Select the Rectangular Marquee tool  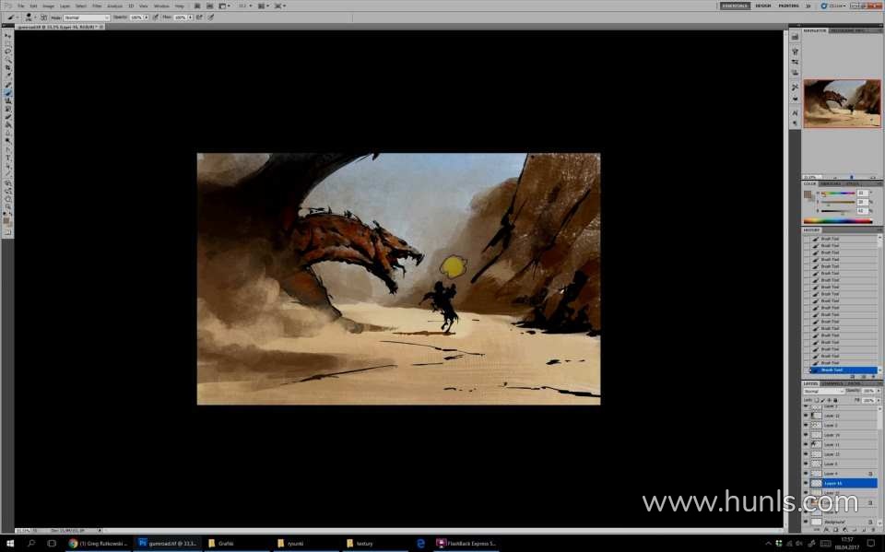pos(8,43)
